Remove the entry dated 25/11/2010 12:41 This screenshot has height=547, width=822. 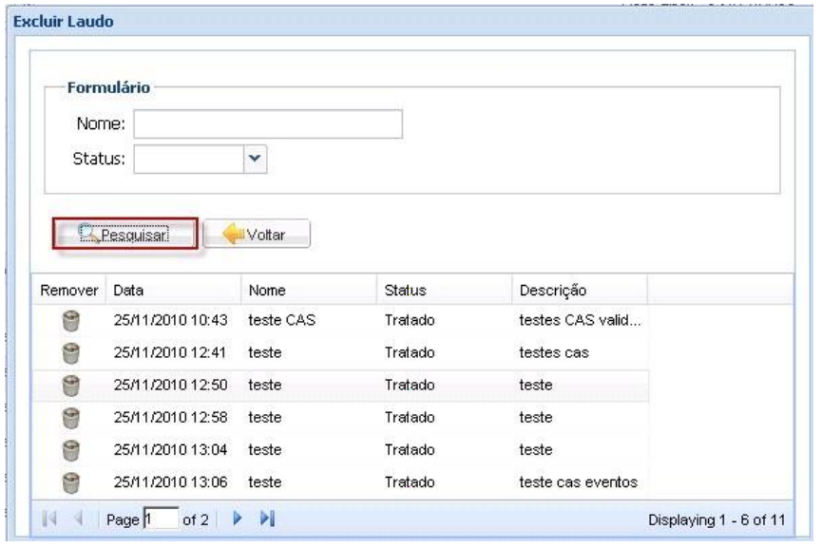(68, 353)
